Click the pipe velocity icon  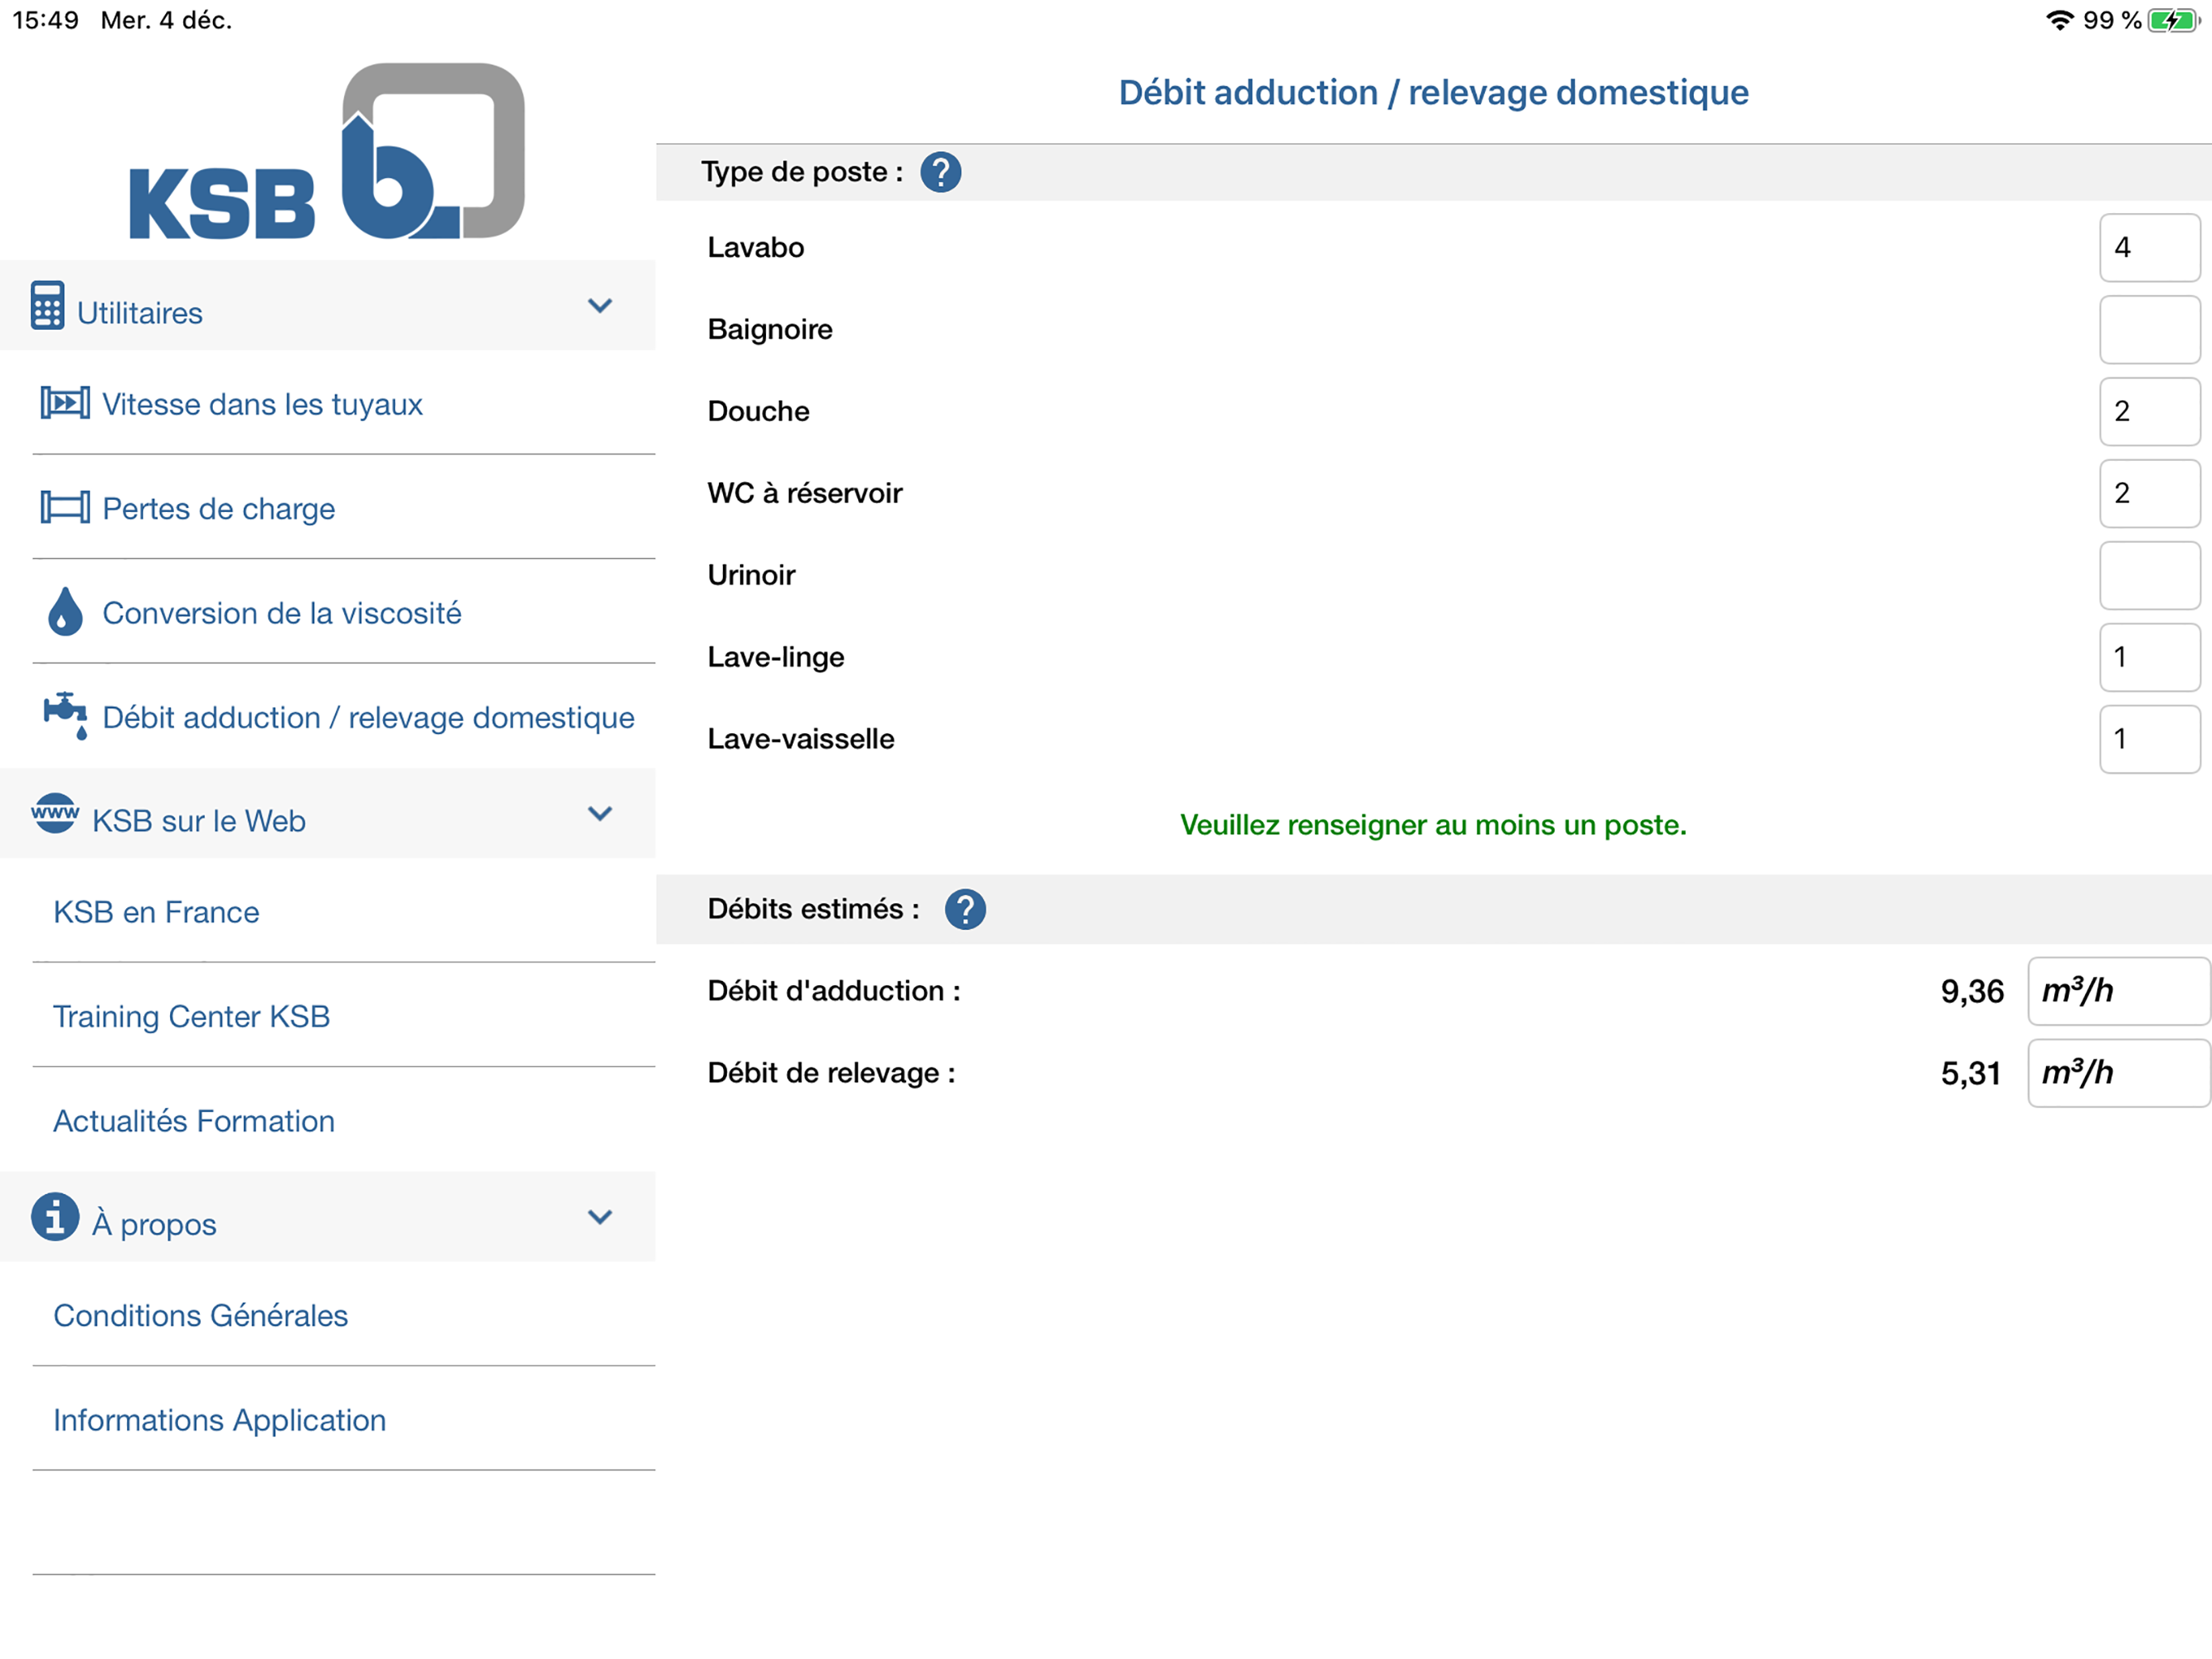pyautogui.click(x=65, y=403)
